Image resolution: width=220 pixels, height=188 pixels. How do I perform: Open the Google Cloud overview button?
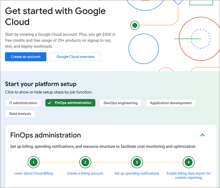click(x=75, y=57)
